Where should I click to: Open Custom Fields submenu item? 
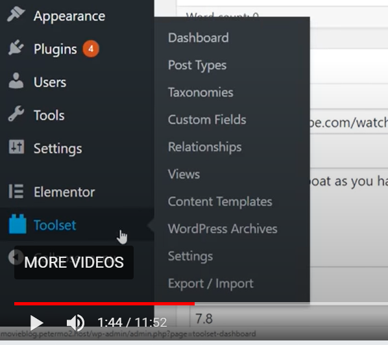[207, 120]
